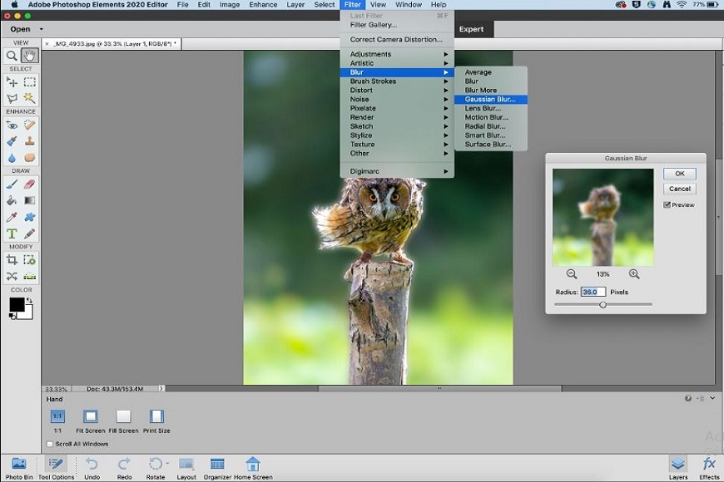The height and width of the screenshot is (482, 724).
Task: Expand the Open dropdown arrow
Action: [41, 29]
